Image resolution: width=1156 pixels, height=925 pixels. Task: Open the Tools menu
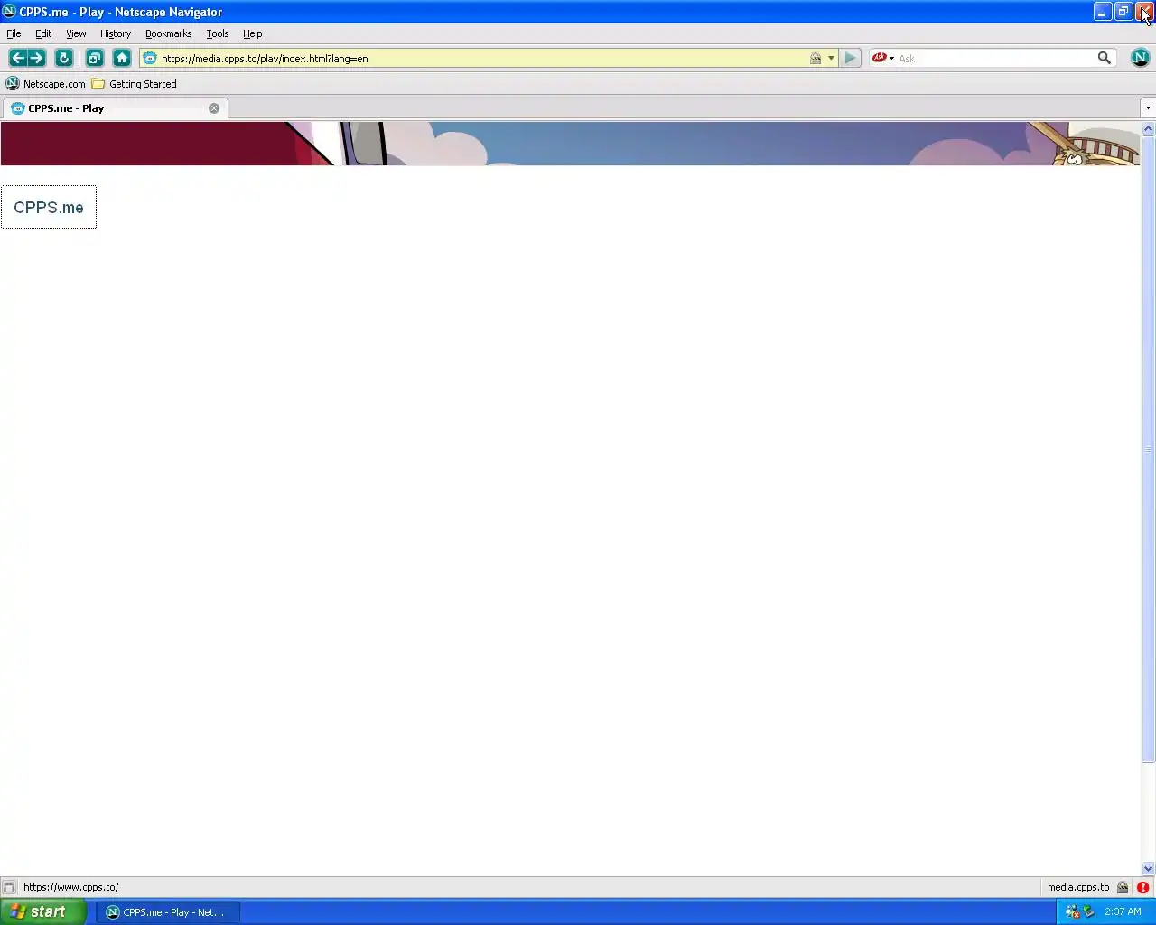218,33
